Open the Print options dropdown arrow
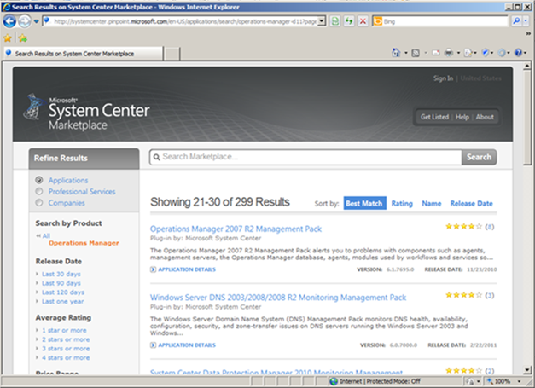 click(x=458, y=53)
